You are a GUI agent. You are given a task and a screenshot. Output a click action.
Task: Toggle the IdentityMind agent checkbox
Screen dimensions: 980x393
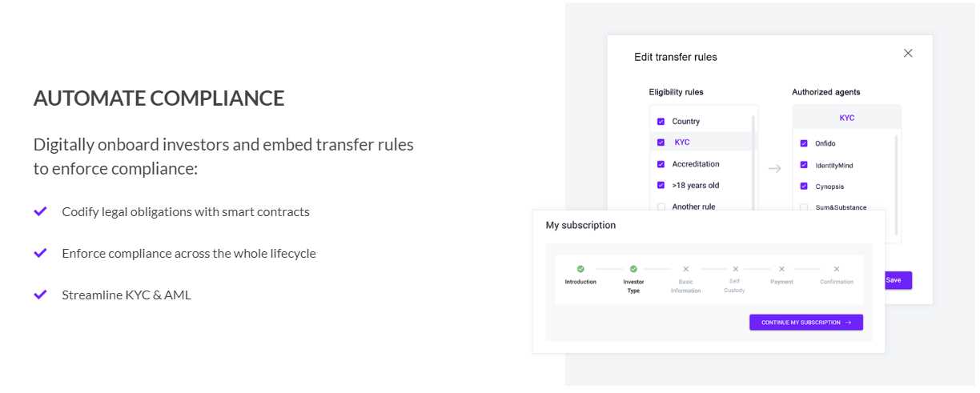(803, 165)
